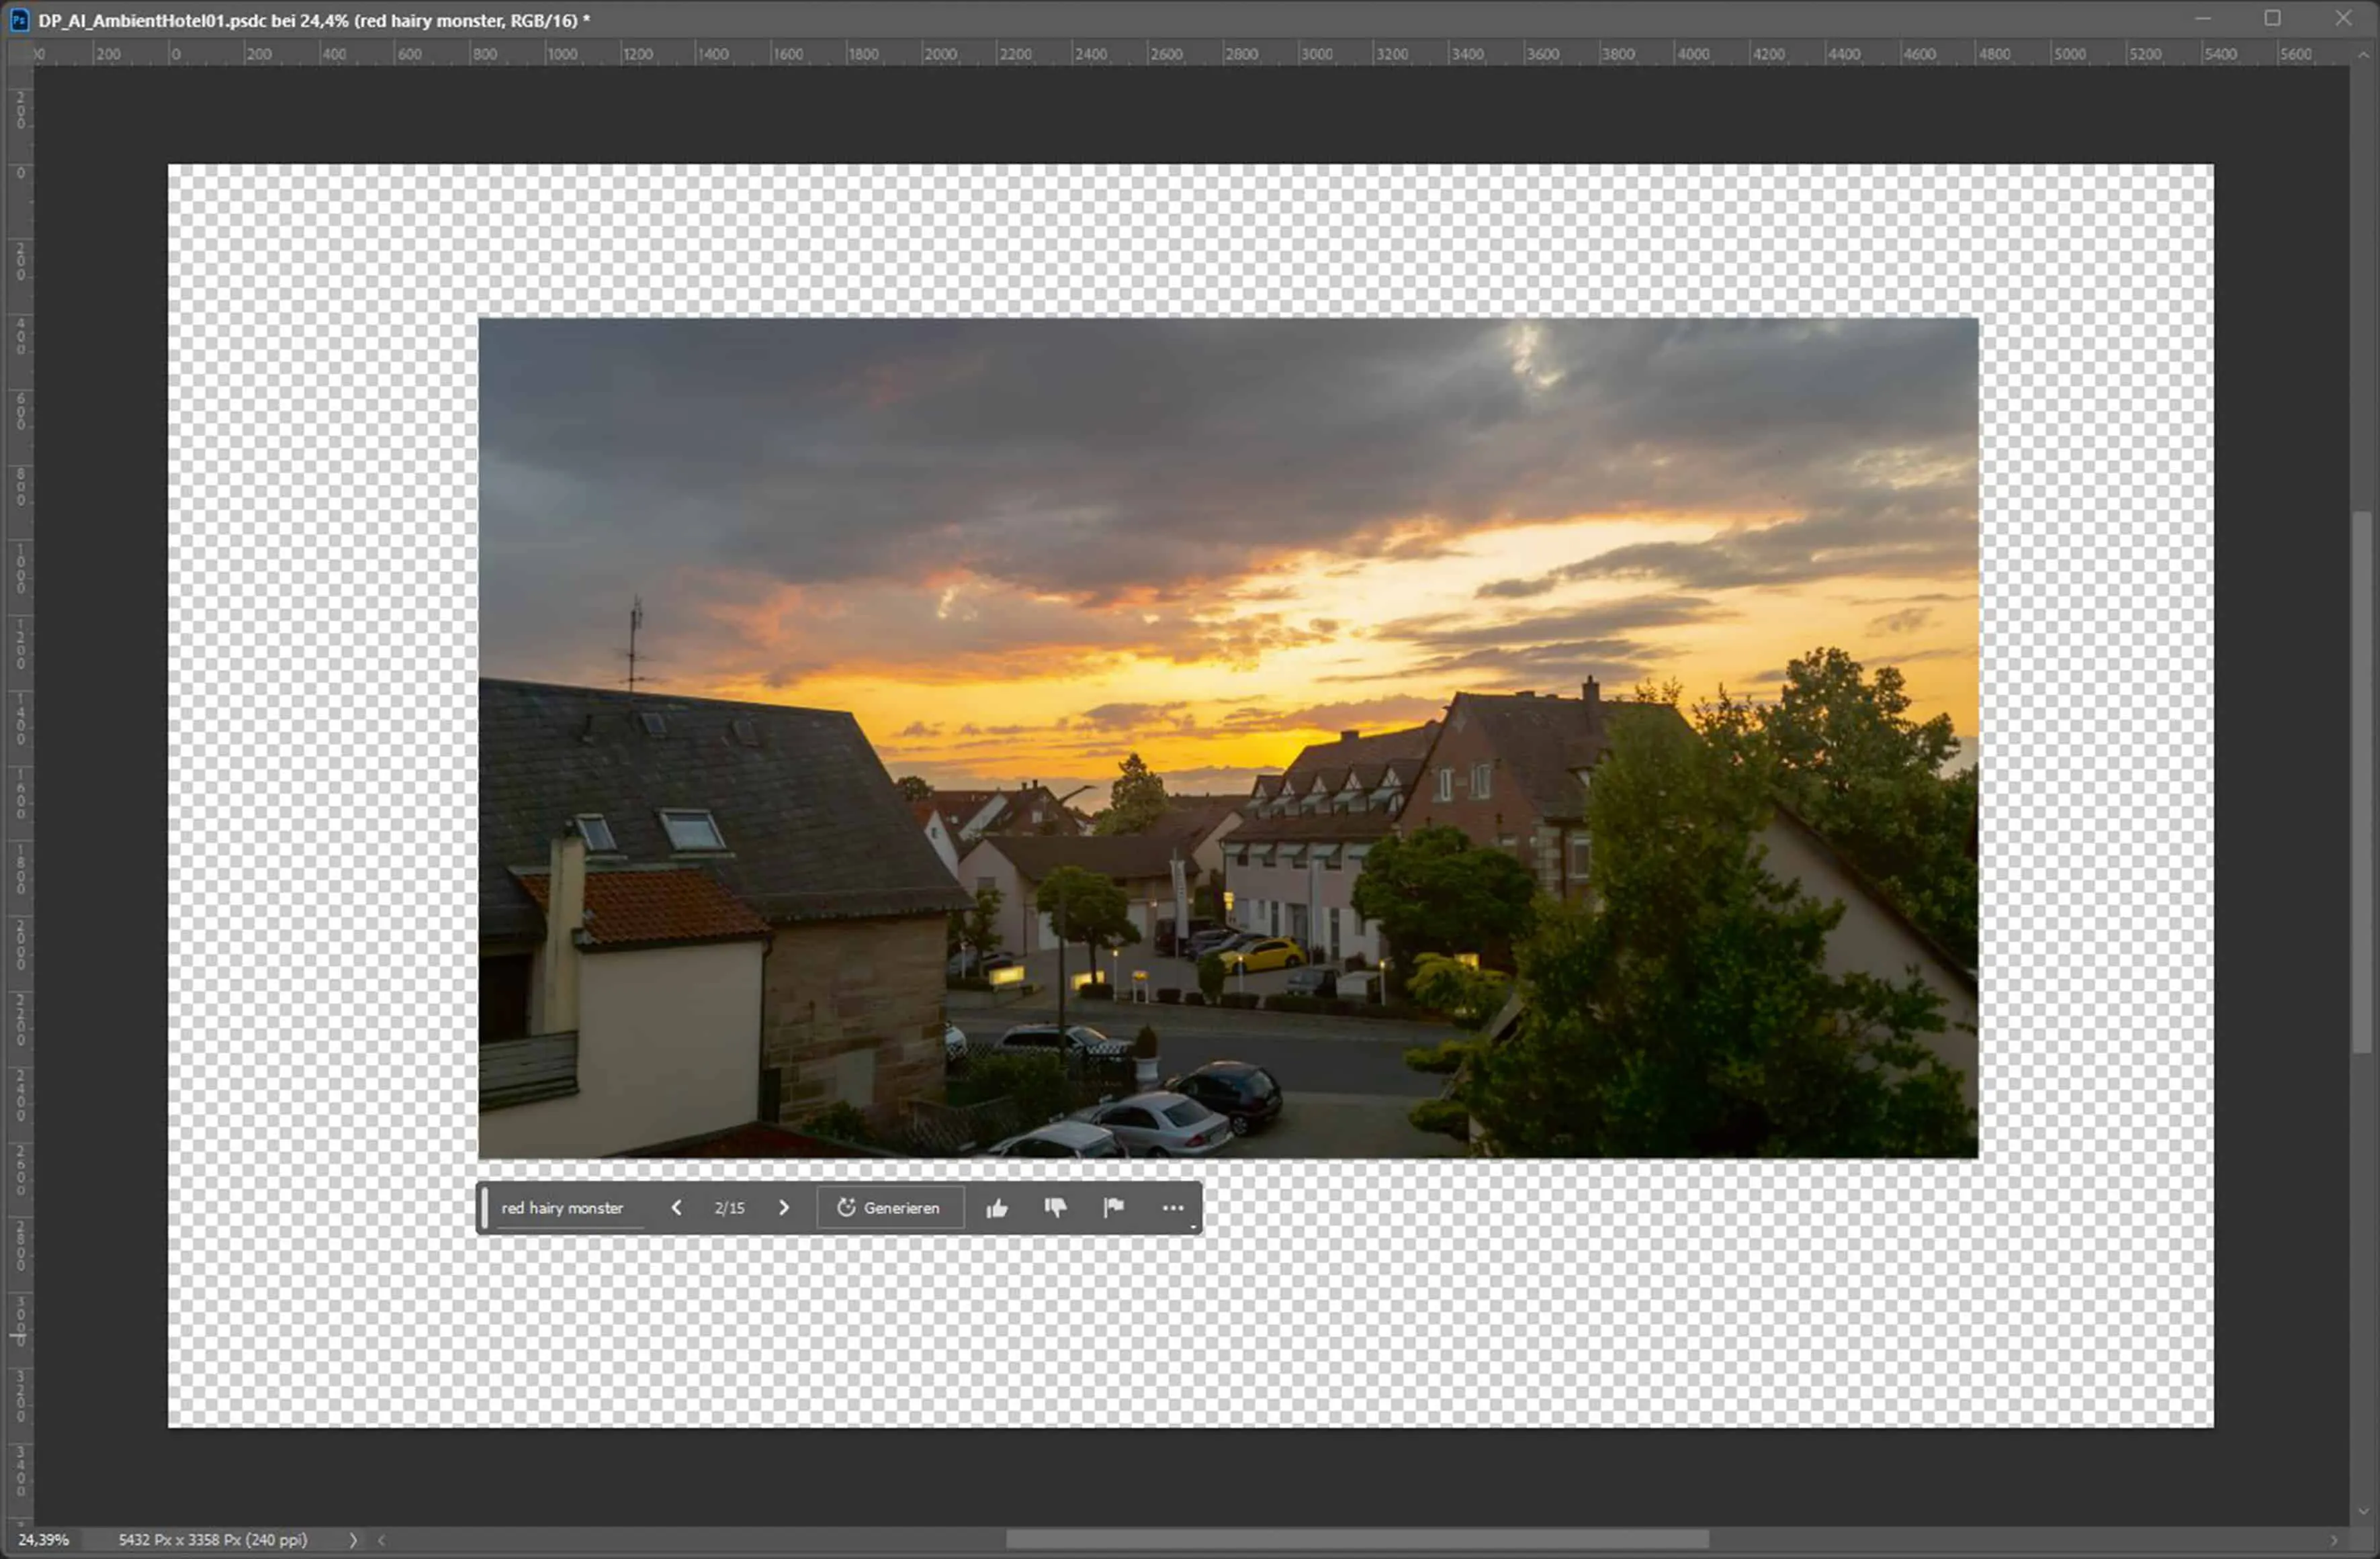Image resolution: width=2380 pixels, height=1559 pixels.
Task: Show the next generated variation
Action: (x=784, y=1209)
